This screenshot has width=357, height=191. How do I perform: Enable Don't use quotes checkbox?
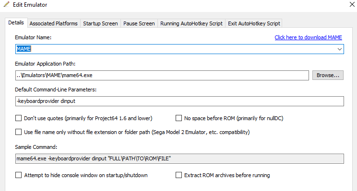pos(18,118)
